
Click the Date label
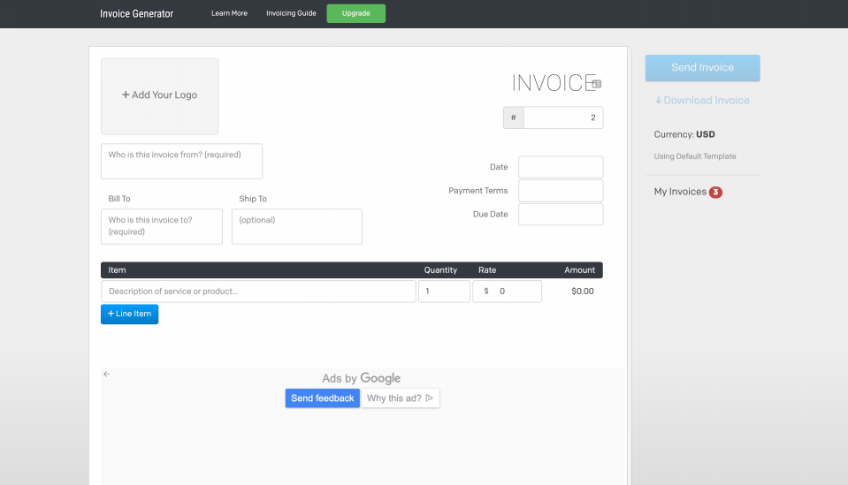tap(499, 167)
